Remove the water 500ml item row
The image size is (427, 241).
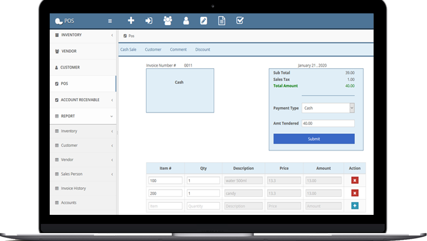(x=354, y=180)
